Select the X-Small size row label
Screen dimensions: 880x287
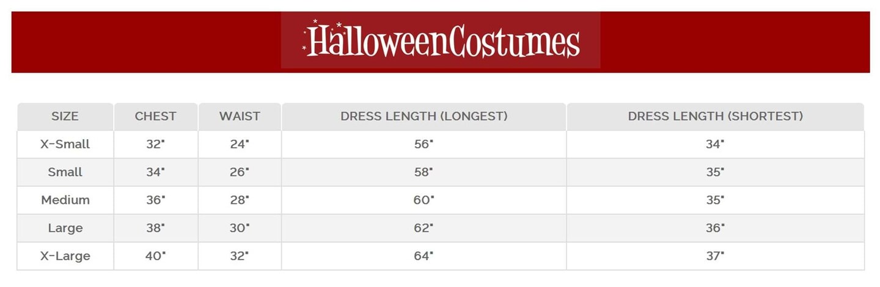click(65, 145)
